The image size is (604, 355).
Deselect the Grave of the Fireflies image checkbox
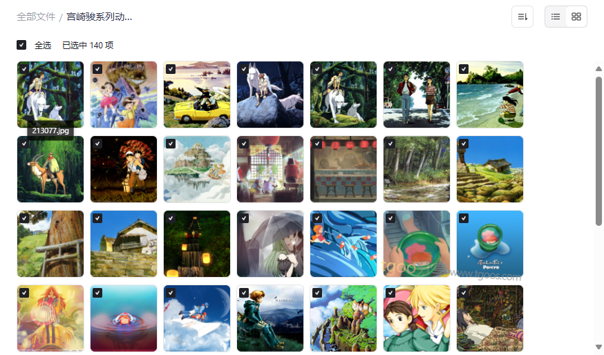97,144
